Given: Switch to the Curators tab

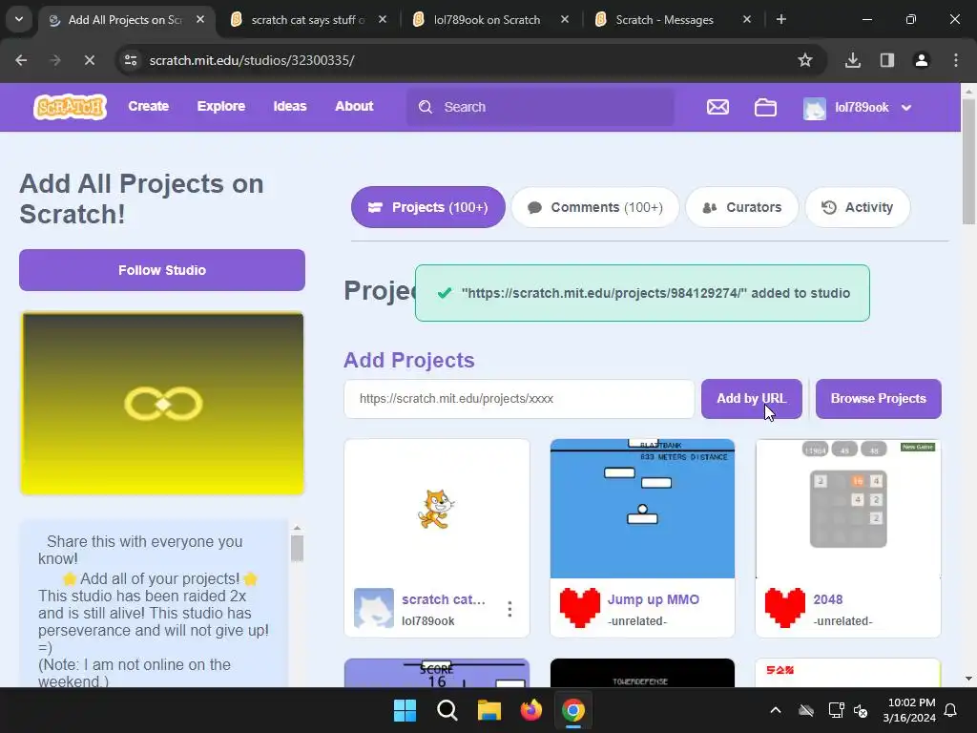Looking at the screenshot, I should coord(741,207).
